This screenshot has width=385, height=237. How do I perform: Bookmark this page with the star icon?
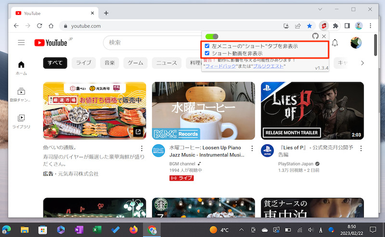coord(310,26)
